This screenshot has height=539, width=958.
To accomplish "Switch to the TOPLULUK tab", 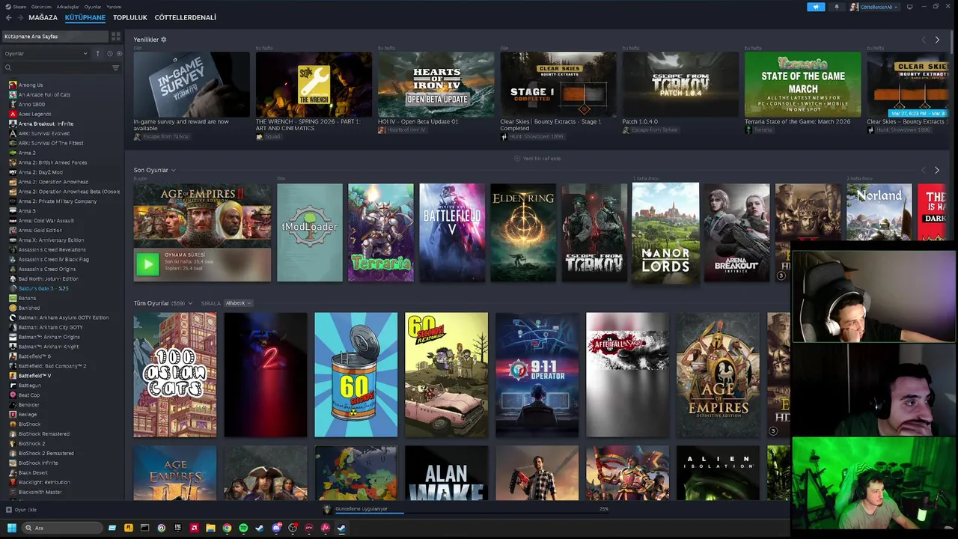I will tap(130, 17).
